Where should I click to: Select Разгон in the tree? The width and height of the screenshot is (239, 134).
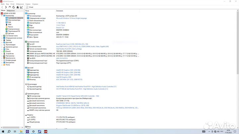pyautogui.click(x=10, y=27)
